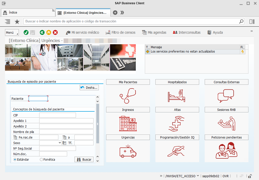Open Programación/Gestión IQ scalpel icon
The height and width of the screenshot is (180, 259).
click(x=176, y=151)
